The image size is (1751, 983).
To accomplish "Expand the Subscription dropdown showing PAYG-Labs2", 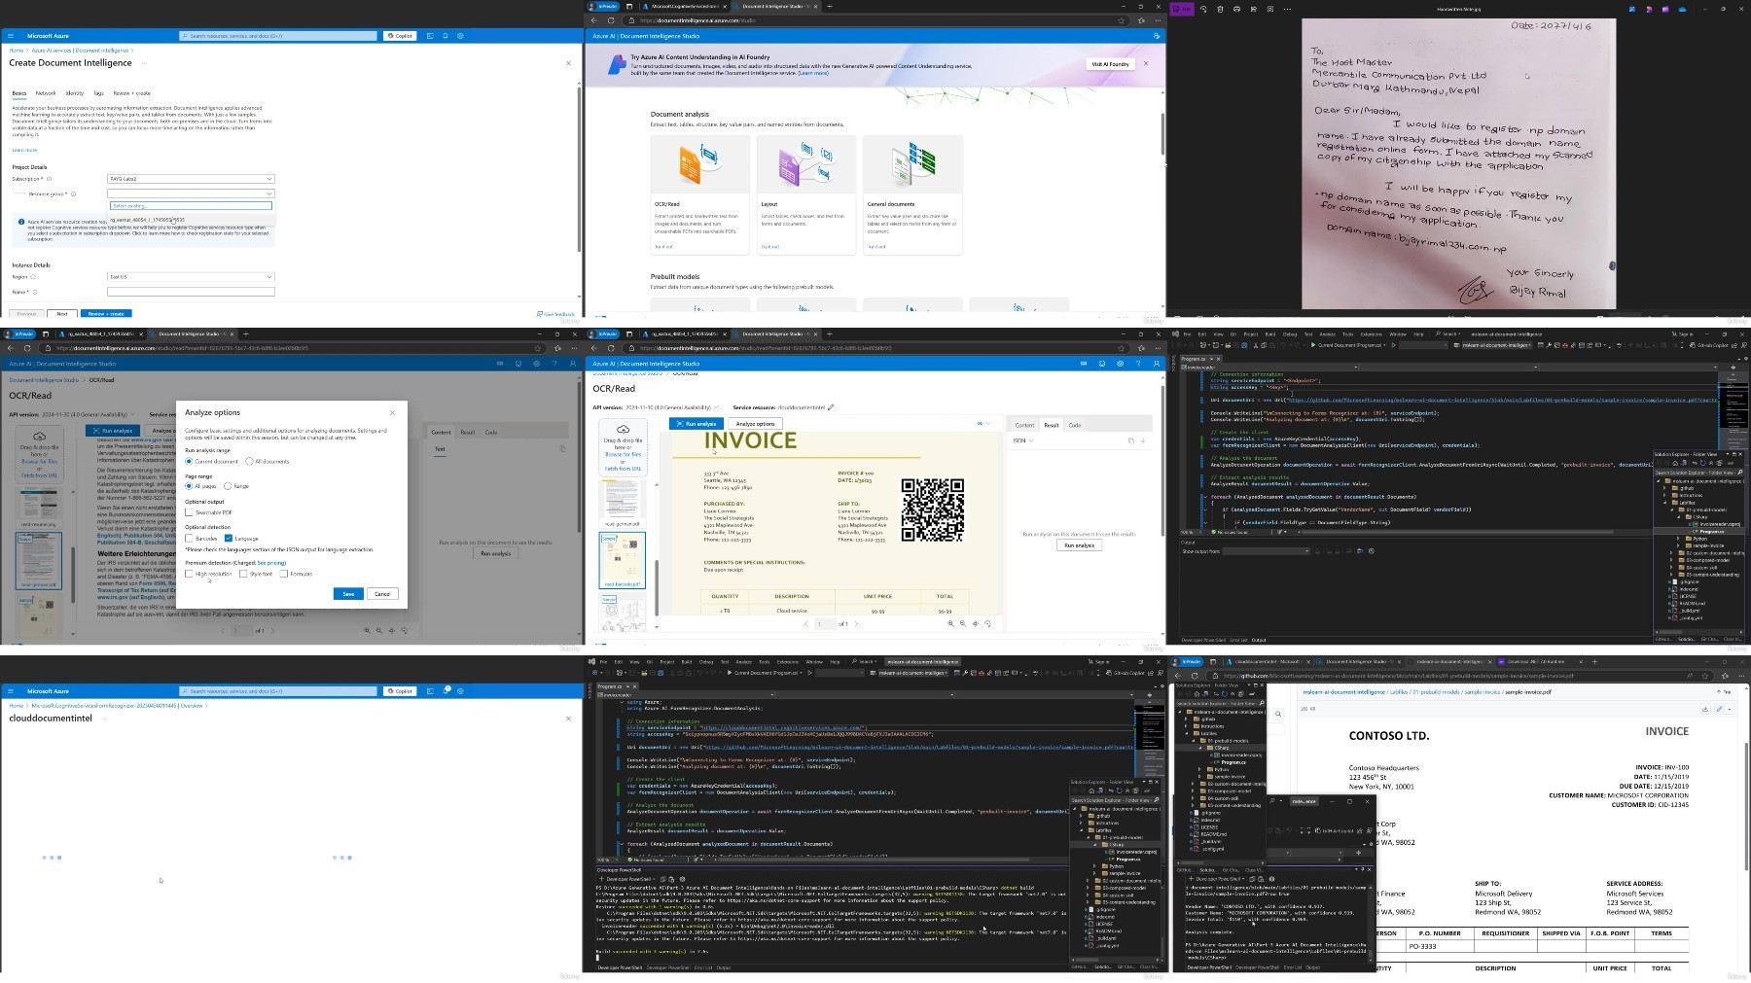I will click(191, 179).
